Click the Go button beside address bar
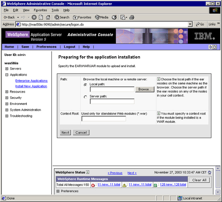Image resolution: width=222 pixels, height=202 pixels. tap(200, 24)
